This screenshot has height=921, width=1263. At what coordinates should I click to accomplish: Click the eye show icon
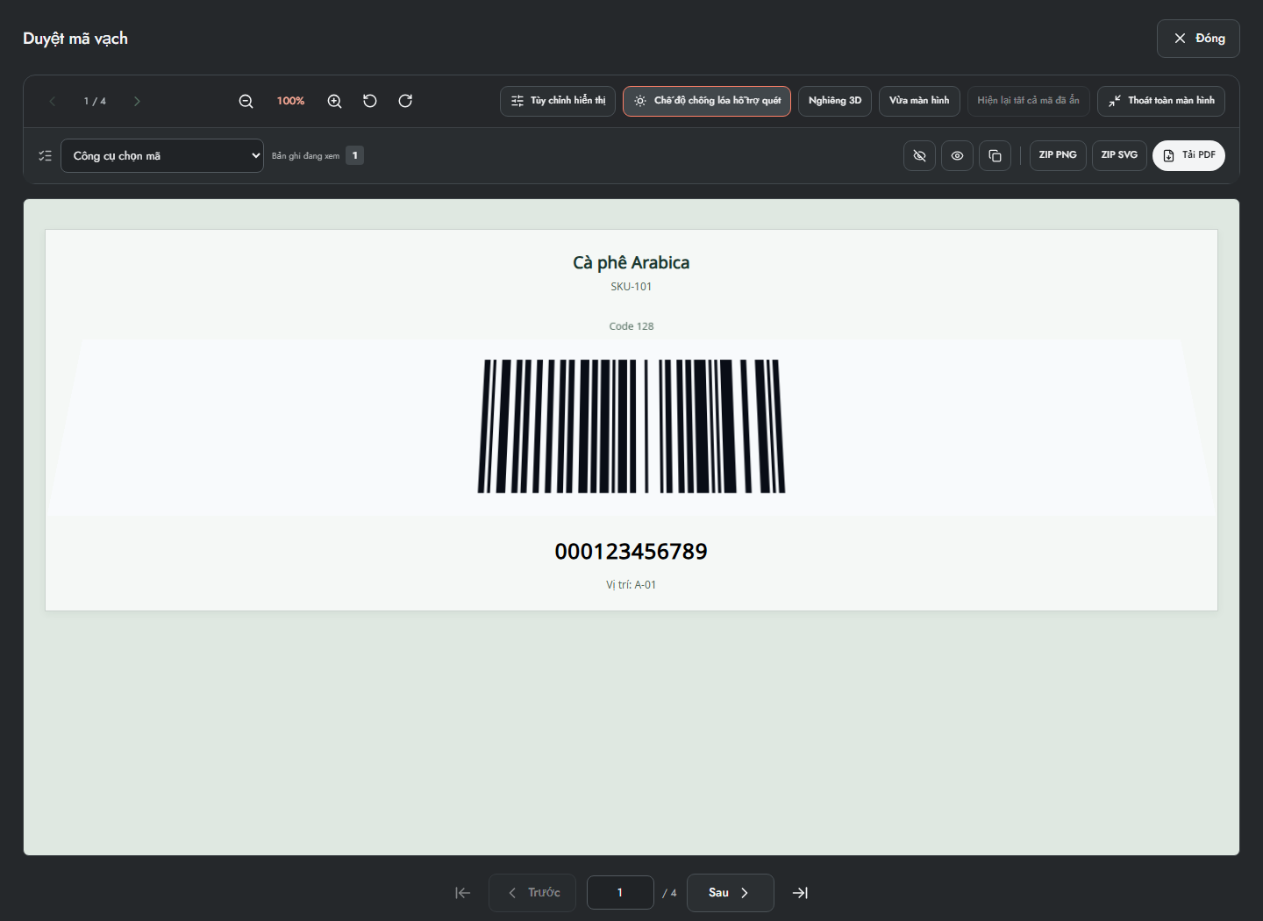(x=957, y=155)
